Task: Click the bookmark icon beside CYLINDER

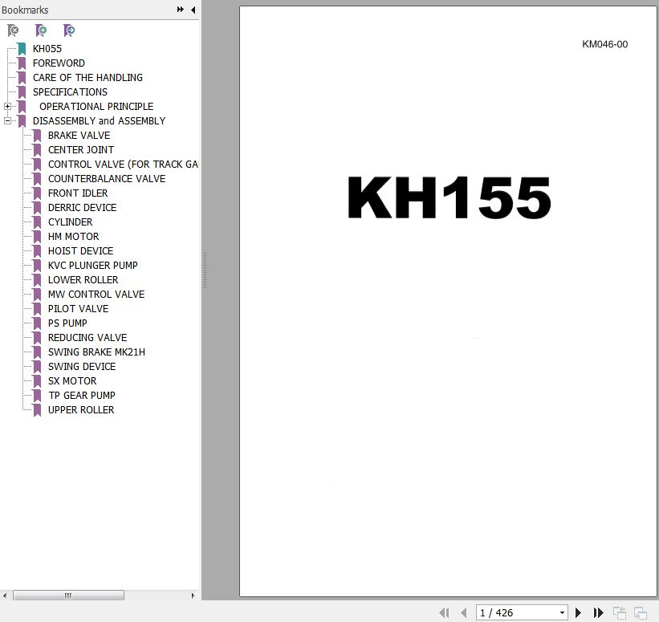Action: [x=37, y=222]
